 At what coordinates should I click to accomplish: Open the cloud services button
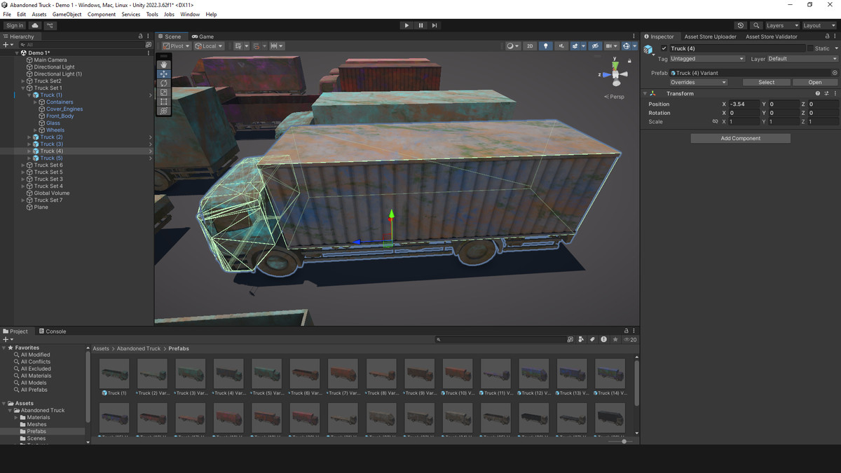point(34,25)
